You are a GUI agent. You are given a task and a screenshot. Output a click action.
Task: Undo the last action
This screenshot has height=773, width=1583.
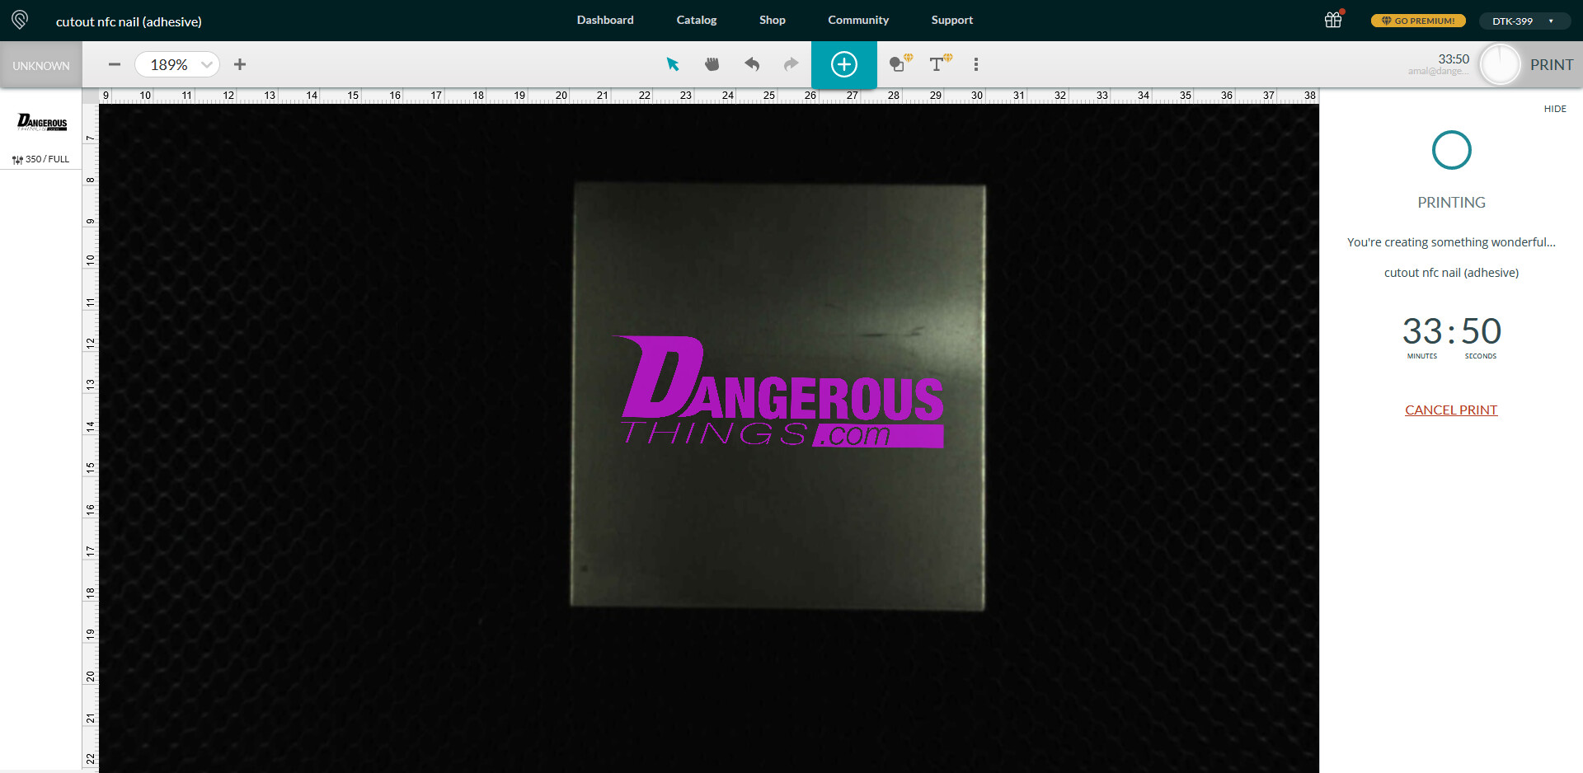click(x=752, y=64)
